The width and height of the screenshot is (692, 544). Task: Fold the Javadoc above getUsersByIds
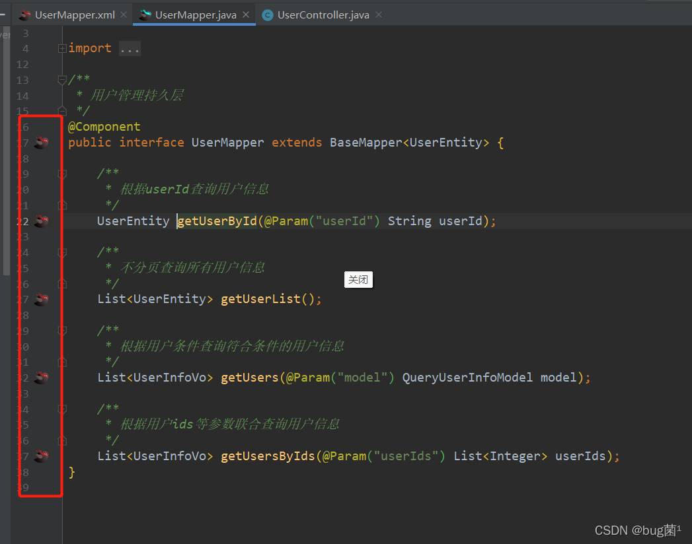tap(61, 409)
